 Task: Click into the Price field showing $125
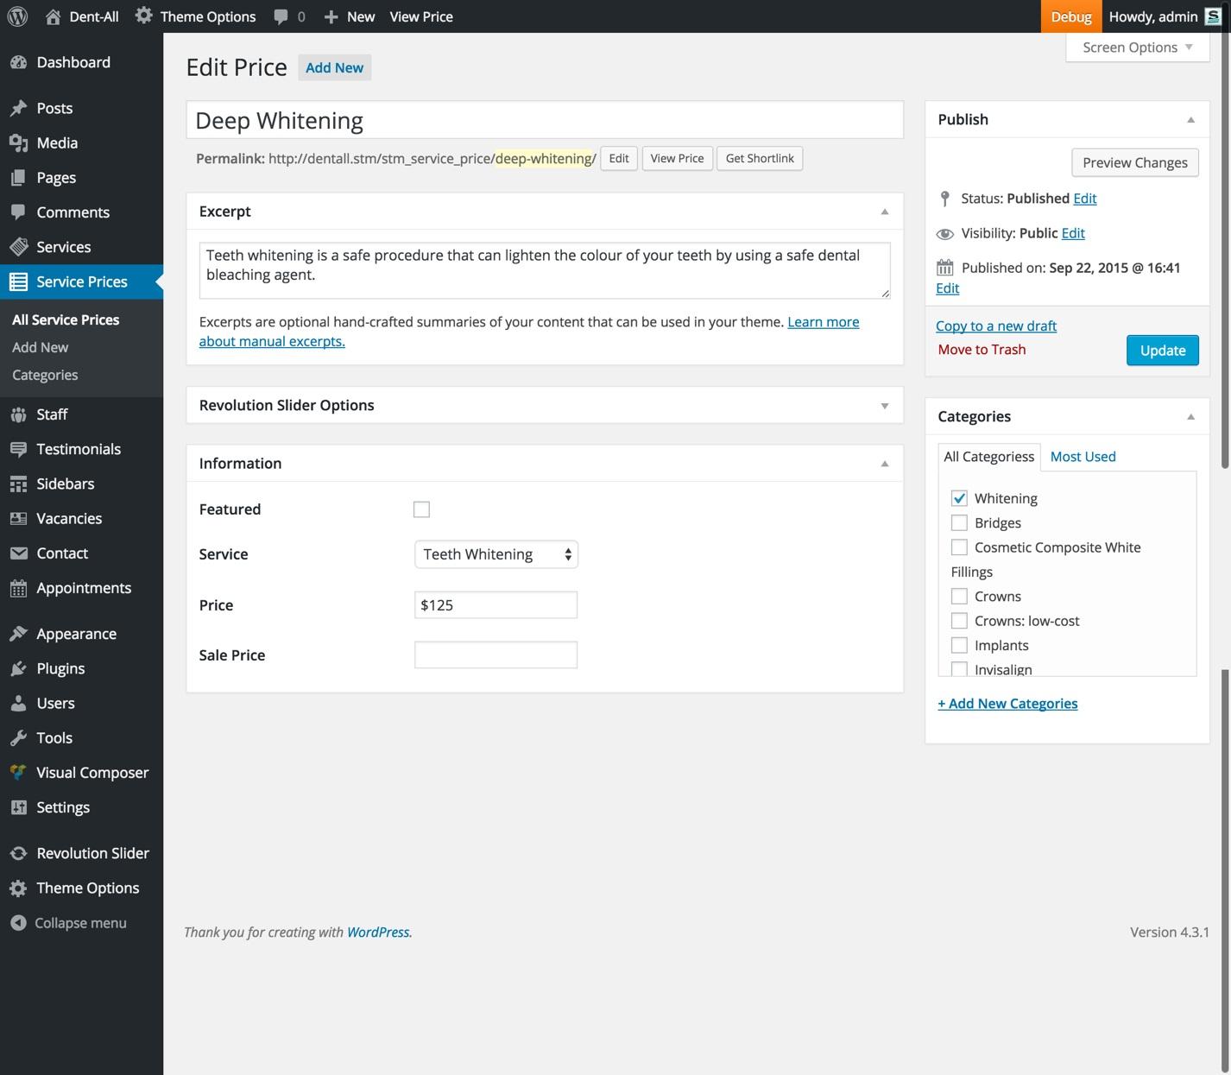click(496, 605)
